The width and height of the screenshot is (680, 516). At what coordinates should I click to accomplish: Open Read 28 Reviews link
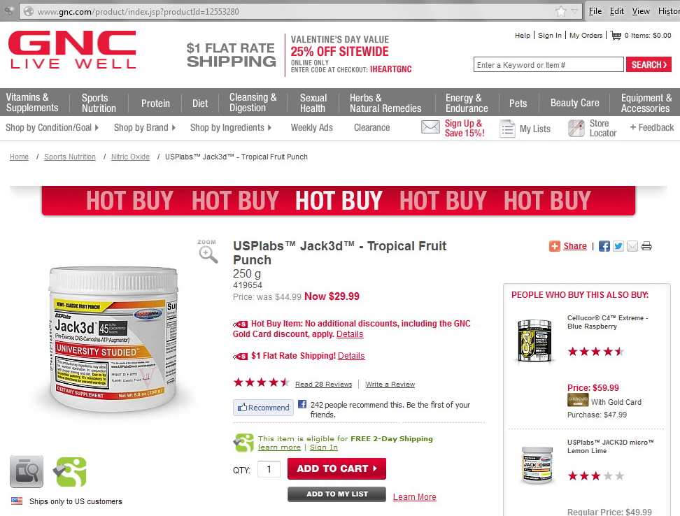pyautogui.click(x=323, y=385)
